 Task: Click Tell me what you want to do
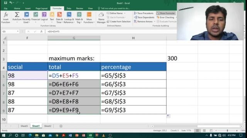coord(114,8)
